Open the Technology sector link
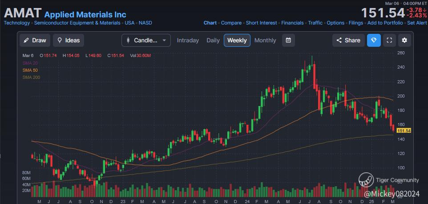The height and width of the screenshot is (204, 428). [x=17, y=23]
